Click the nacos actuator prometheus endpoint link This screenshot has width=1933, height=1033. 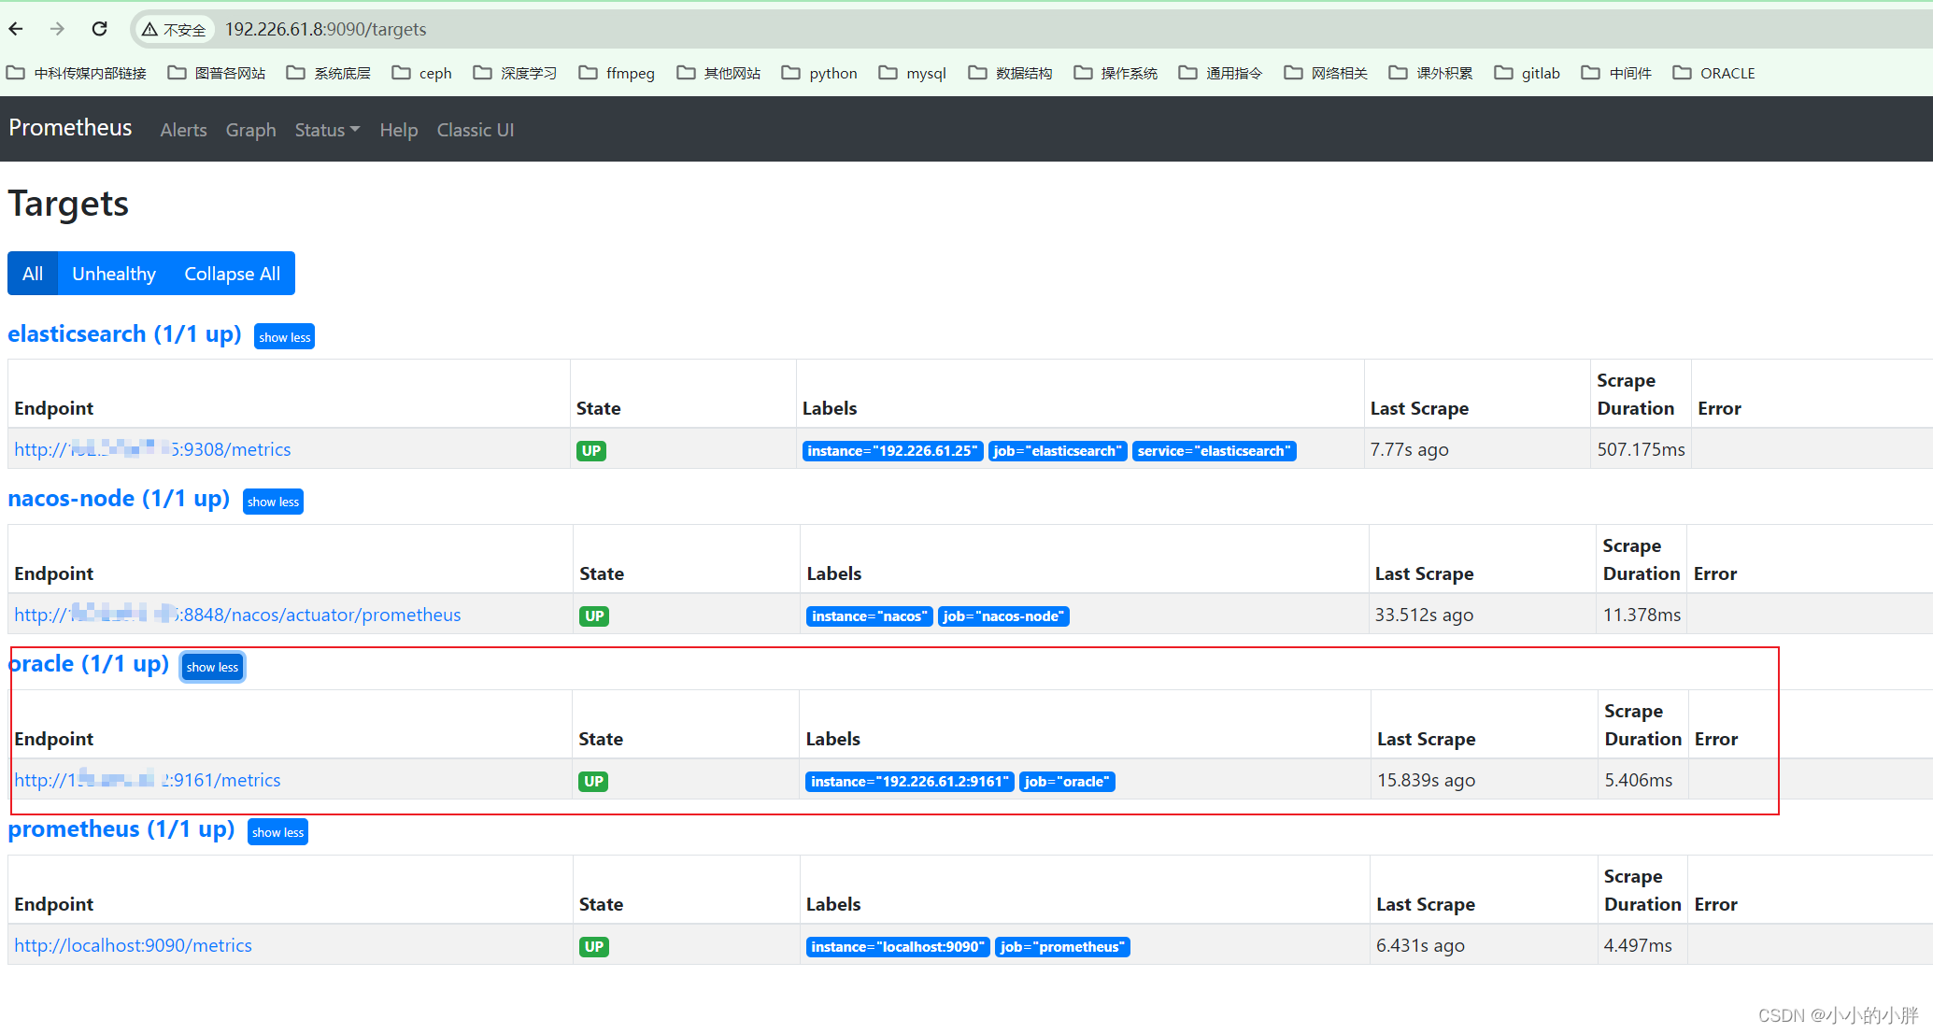(237, 615)
